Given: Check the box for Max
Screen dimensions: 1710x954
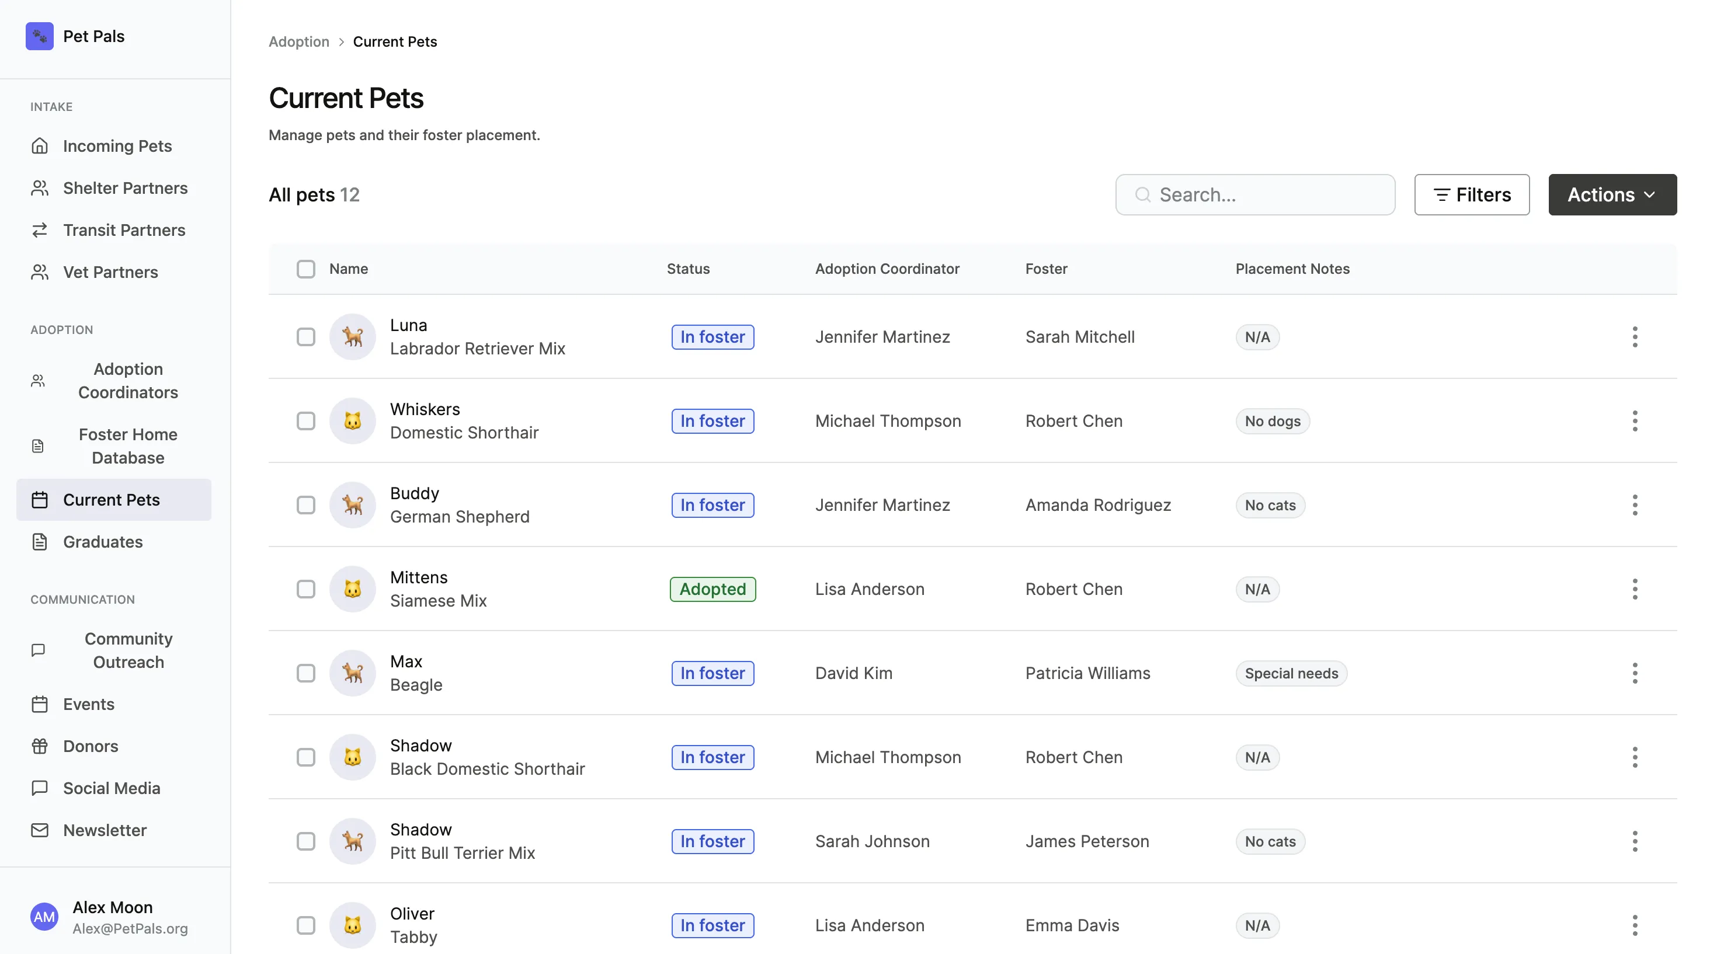Looking at the screenshot, I should pos(306,673).
